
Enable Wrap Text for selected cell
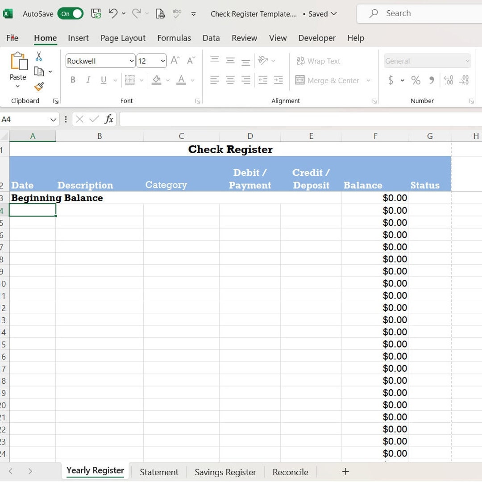(318, 61)
